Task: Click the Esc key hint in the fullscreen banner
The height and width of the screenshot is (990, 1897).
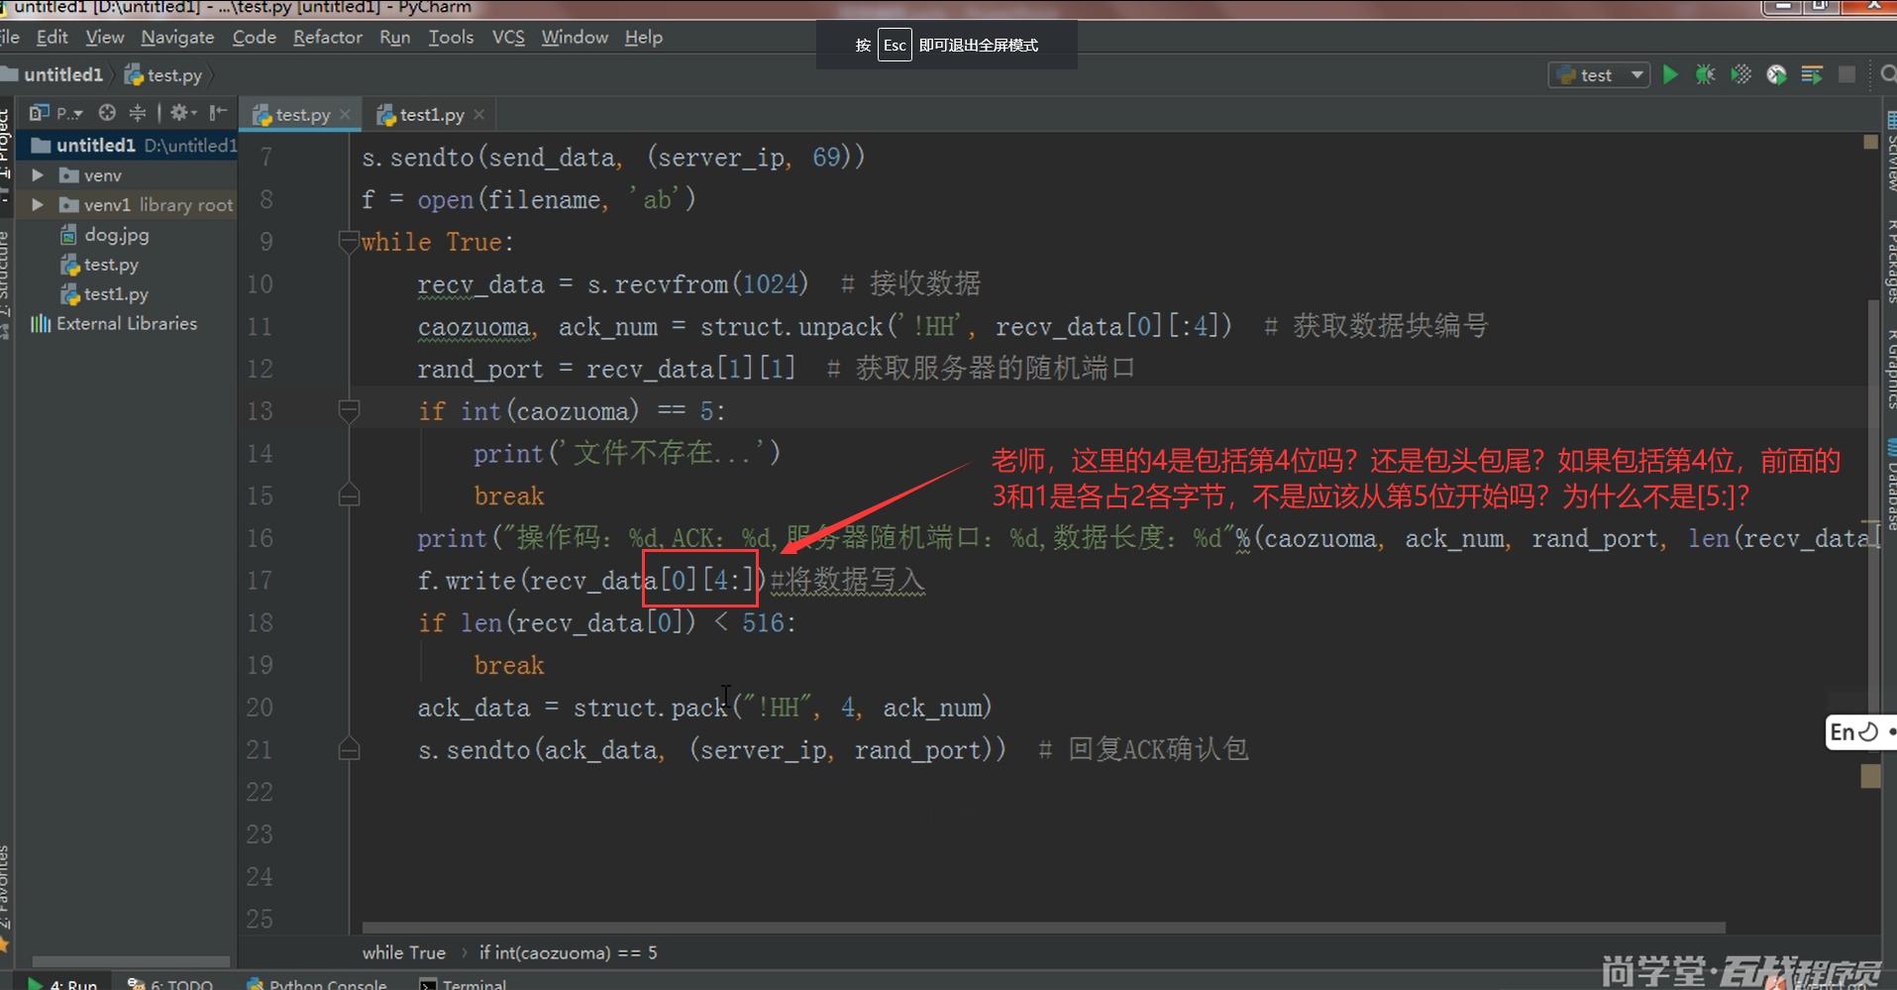Action: click(895, 45)
